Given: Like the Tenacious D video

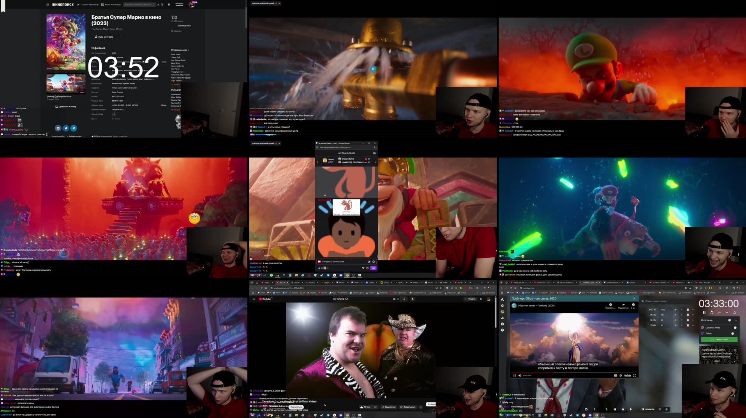Looking at the screenshot, I should pos(365,407).
